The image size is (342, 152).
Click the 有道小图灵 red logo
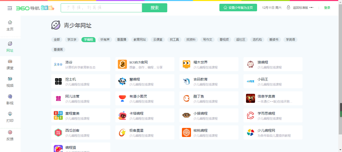(x=122, y=98)
